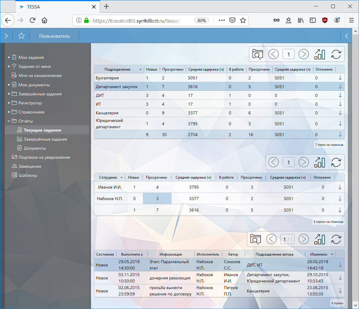Bookmark this page with the star icon
This screenshot has width=359, height=309.
pyautogui.click(x=243, y=21)
